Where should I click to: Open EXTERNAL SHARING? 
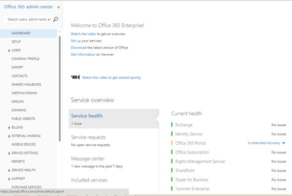tap(26, 136)
